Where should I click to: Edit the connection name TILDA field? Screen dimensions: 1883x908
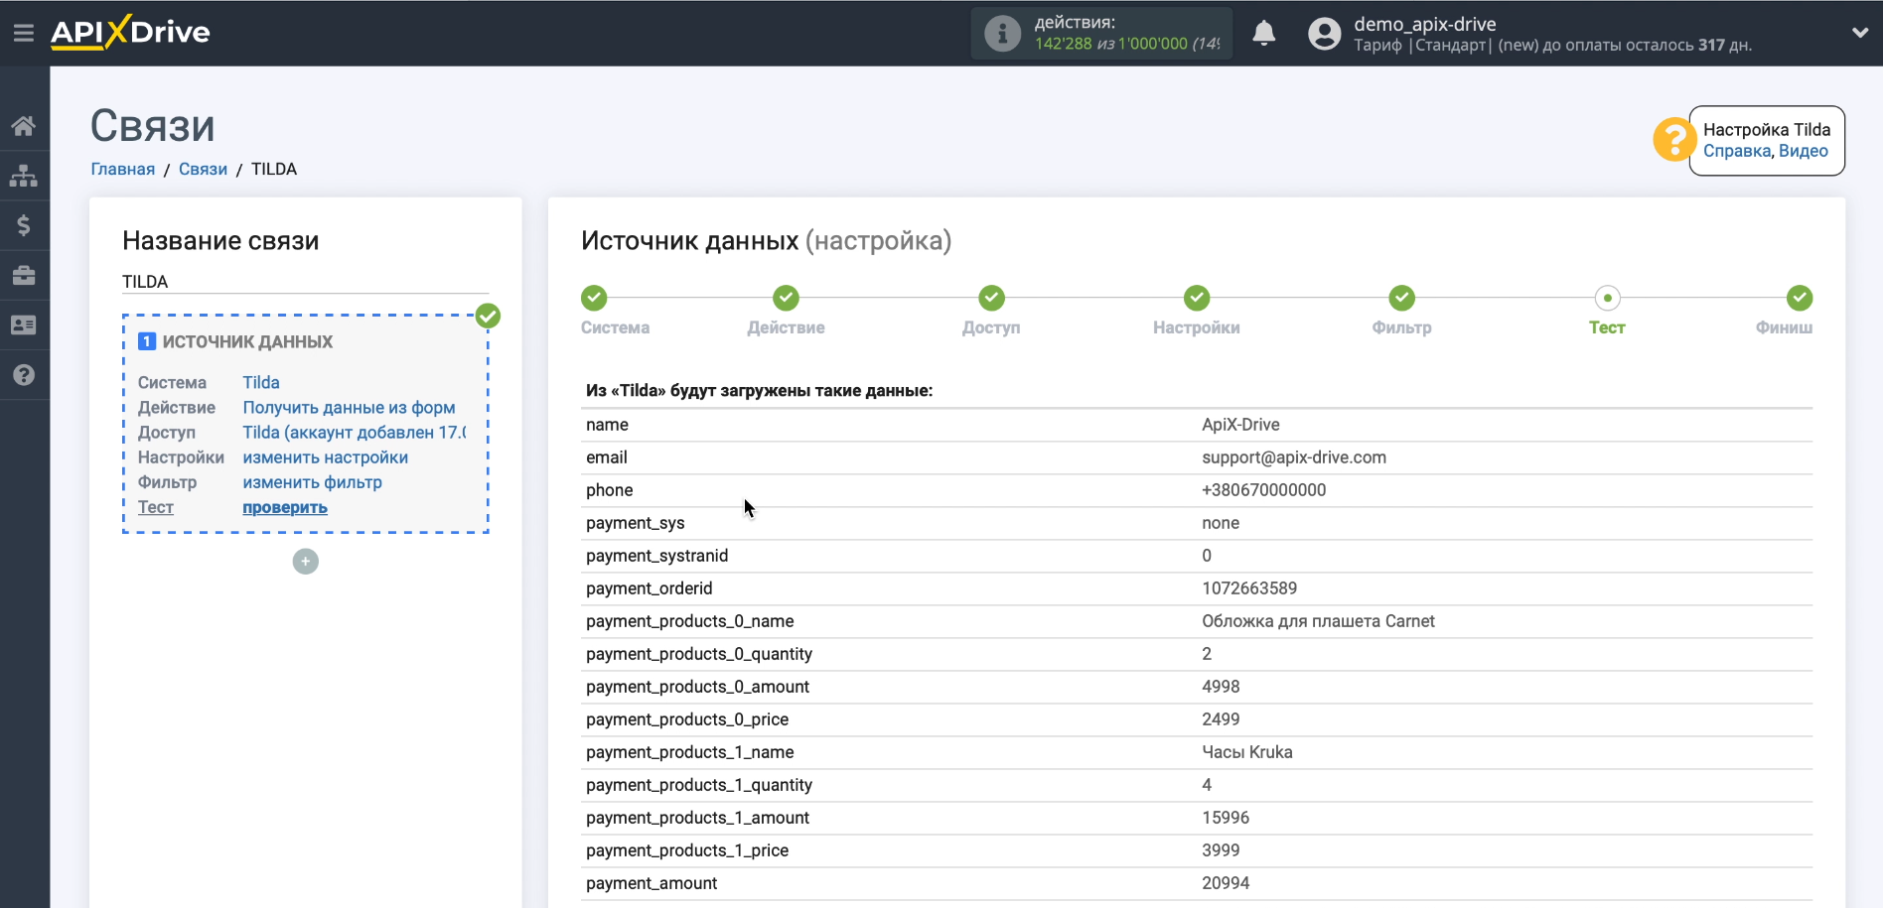305,282
